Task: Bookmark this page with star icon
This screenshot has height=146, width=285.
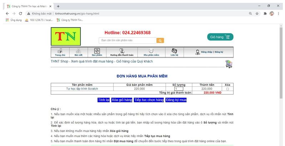Action: pyautogui.click(x=257, y=14)
